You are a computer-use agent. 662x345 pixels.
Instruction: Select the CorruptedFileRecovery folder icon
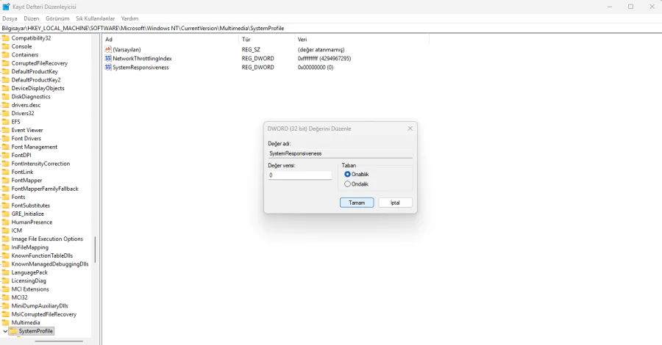tap(5, 63)
